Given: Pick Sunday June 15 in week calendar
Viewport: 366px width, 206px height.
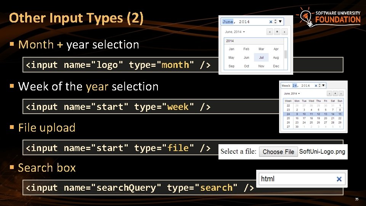Looking at the screenshot, I should (x=340, y=114).
